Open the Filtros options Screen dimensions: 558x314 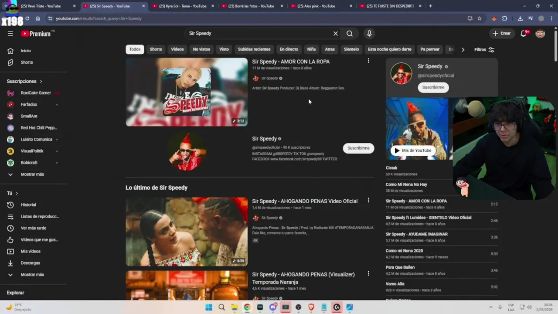[x=484, y=50]
